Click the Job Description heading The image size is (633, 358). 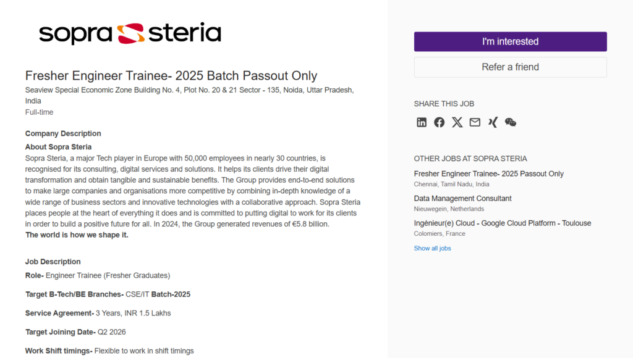coord(53,262)
